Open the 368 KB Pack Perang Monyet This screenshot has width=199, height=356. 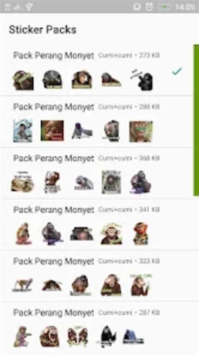click(x=97, y=173)
